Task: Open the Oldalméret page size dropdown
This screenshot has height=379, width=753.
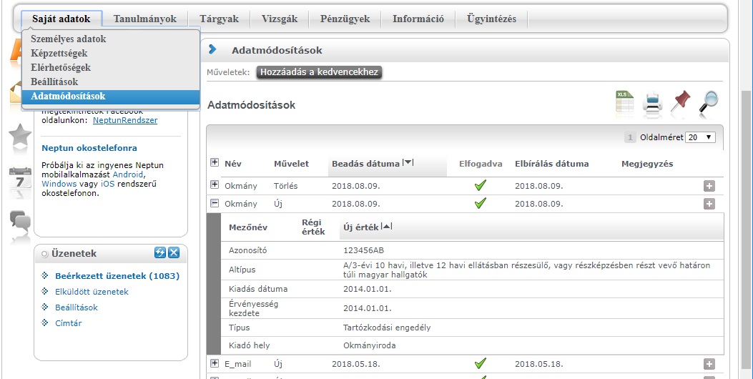Action: pyautogui.click(x=700, y=137)
